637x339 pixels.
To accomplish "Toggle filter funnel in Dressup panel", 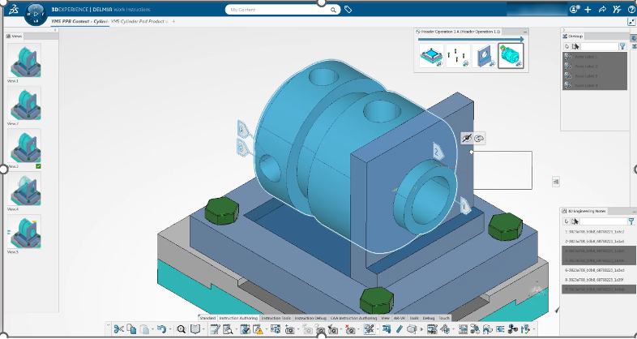I will pyautogui.click(x=622, y=47).
